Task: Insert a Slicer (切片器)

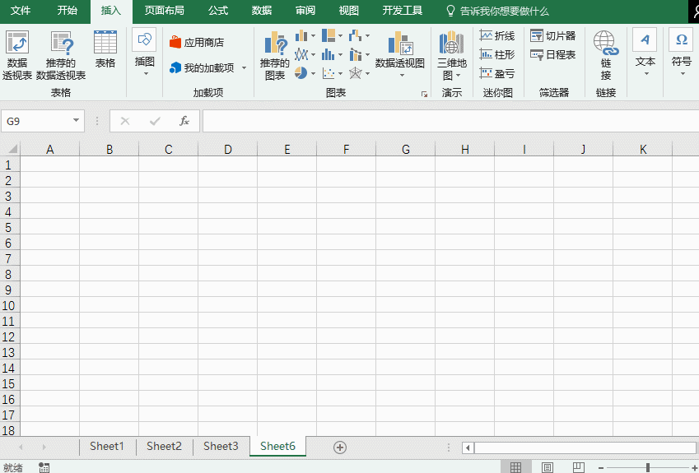Action: pos(553,36)
